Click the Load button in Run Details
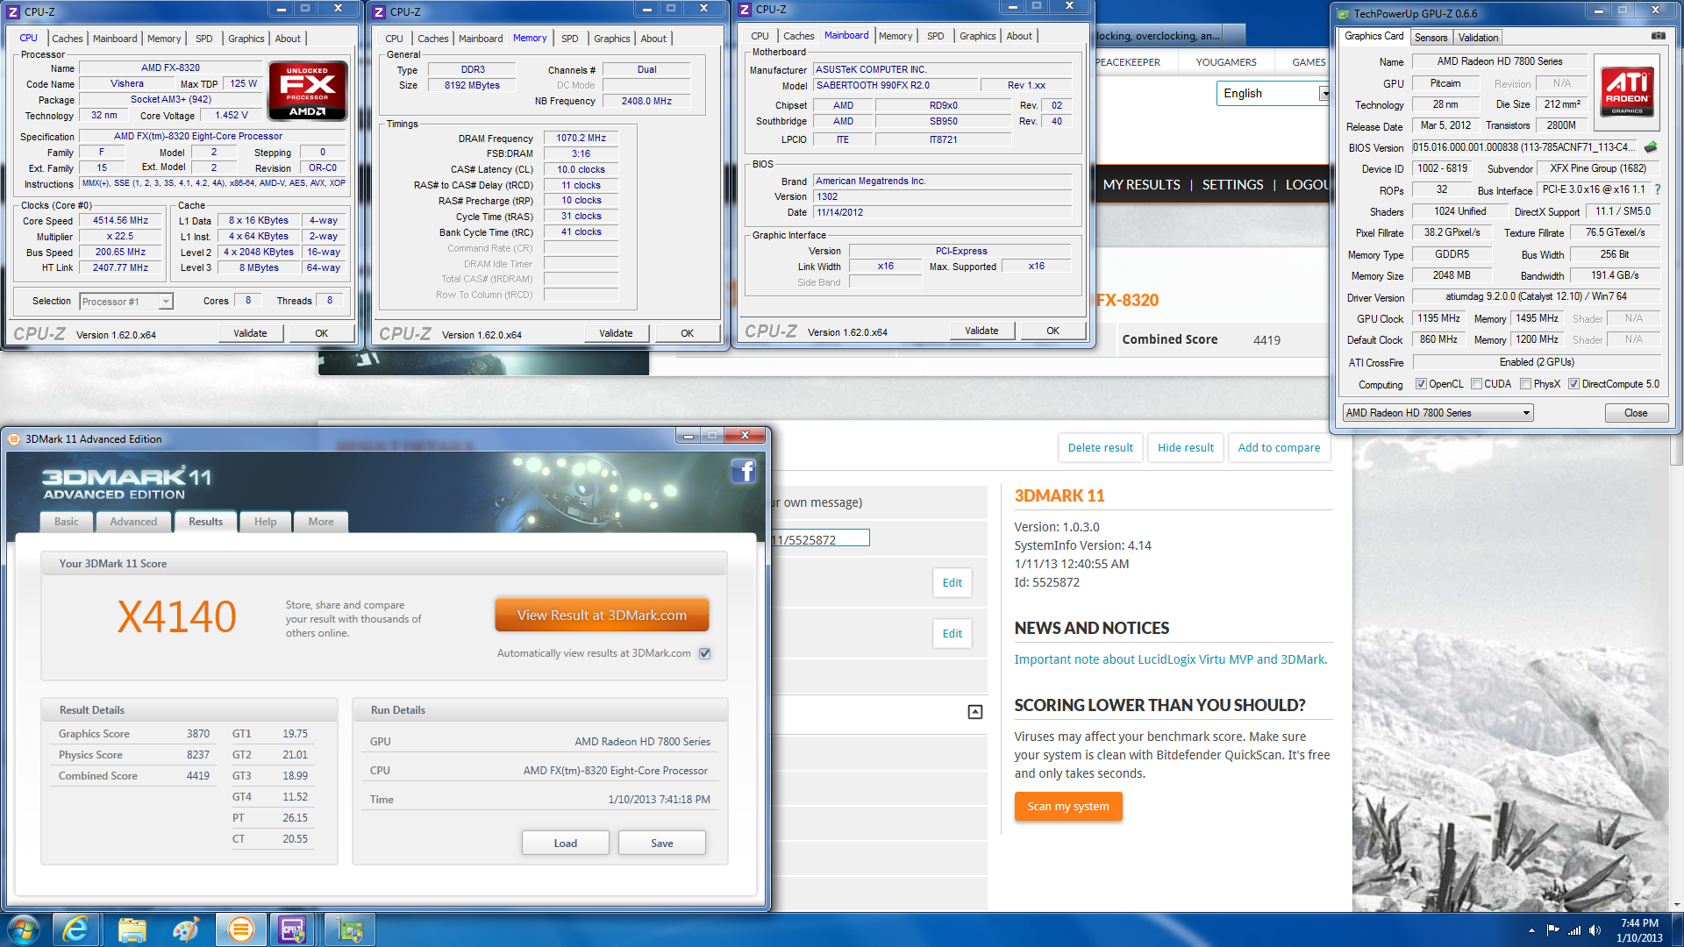The height and width of the screenshot is (947, 1684). tap(566, 844)
